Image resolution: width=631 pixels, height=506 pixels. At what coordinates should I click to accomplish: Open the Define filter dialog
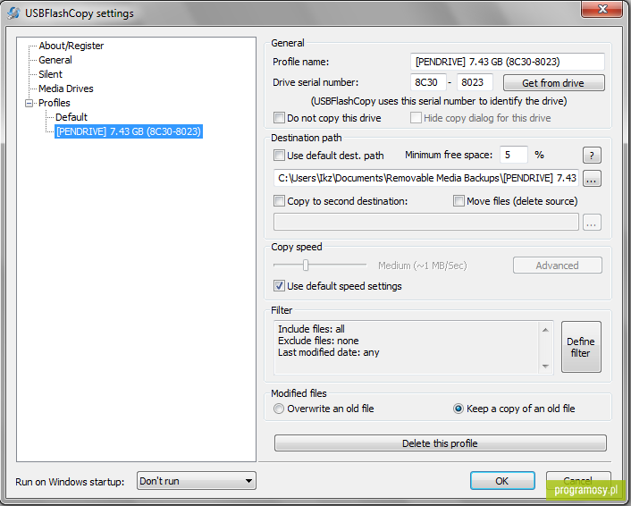click(581, 347)
